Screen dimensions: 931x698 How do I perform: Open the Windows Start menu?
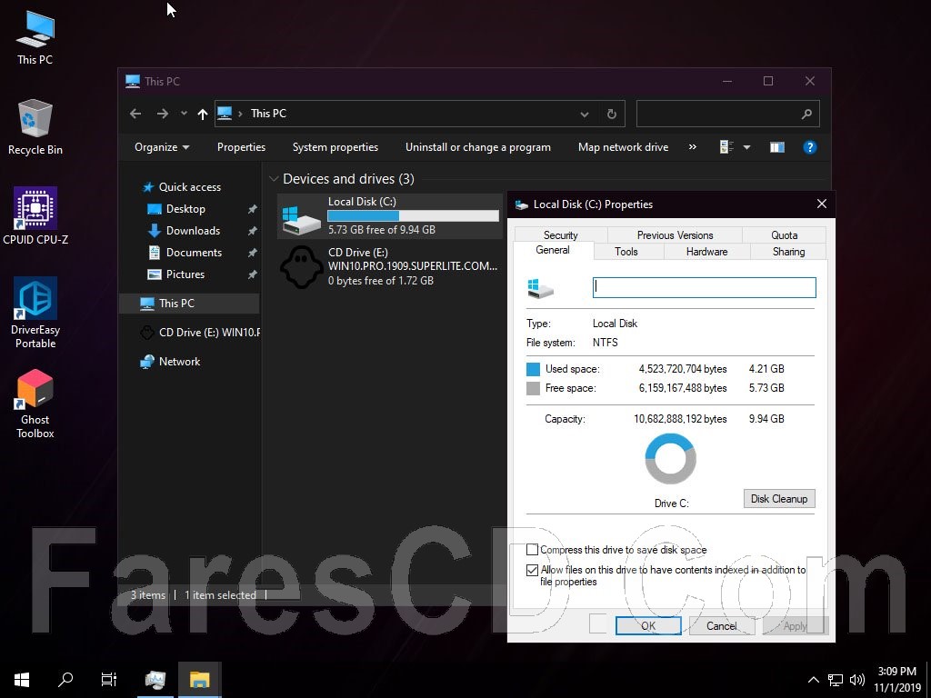click(x=22, y=680)
